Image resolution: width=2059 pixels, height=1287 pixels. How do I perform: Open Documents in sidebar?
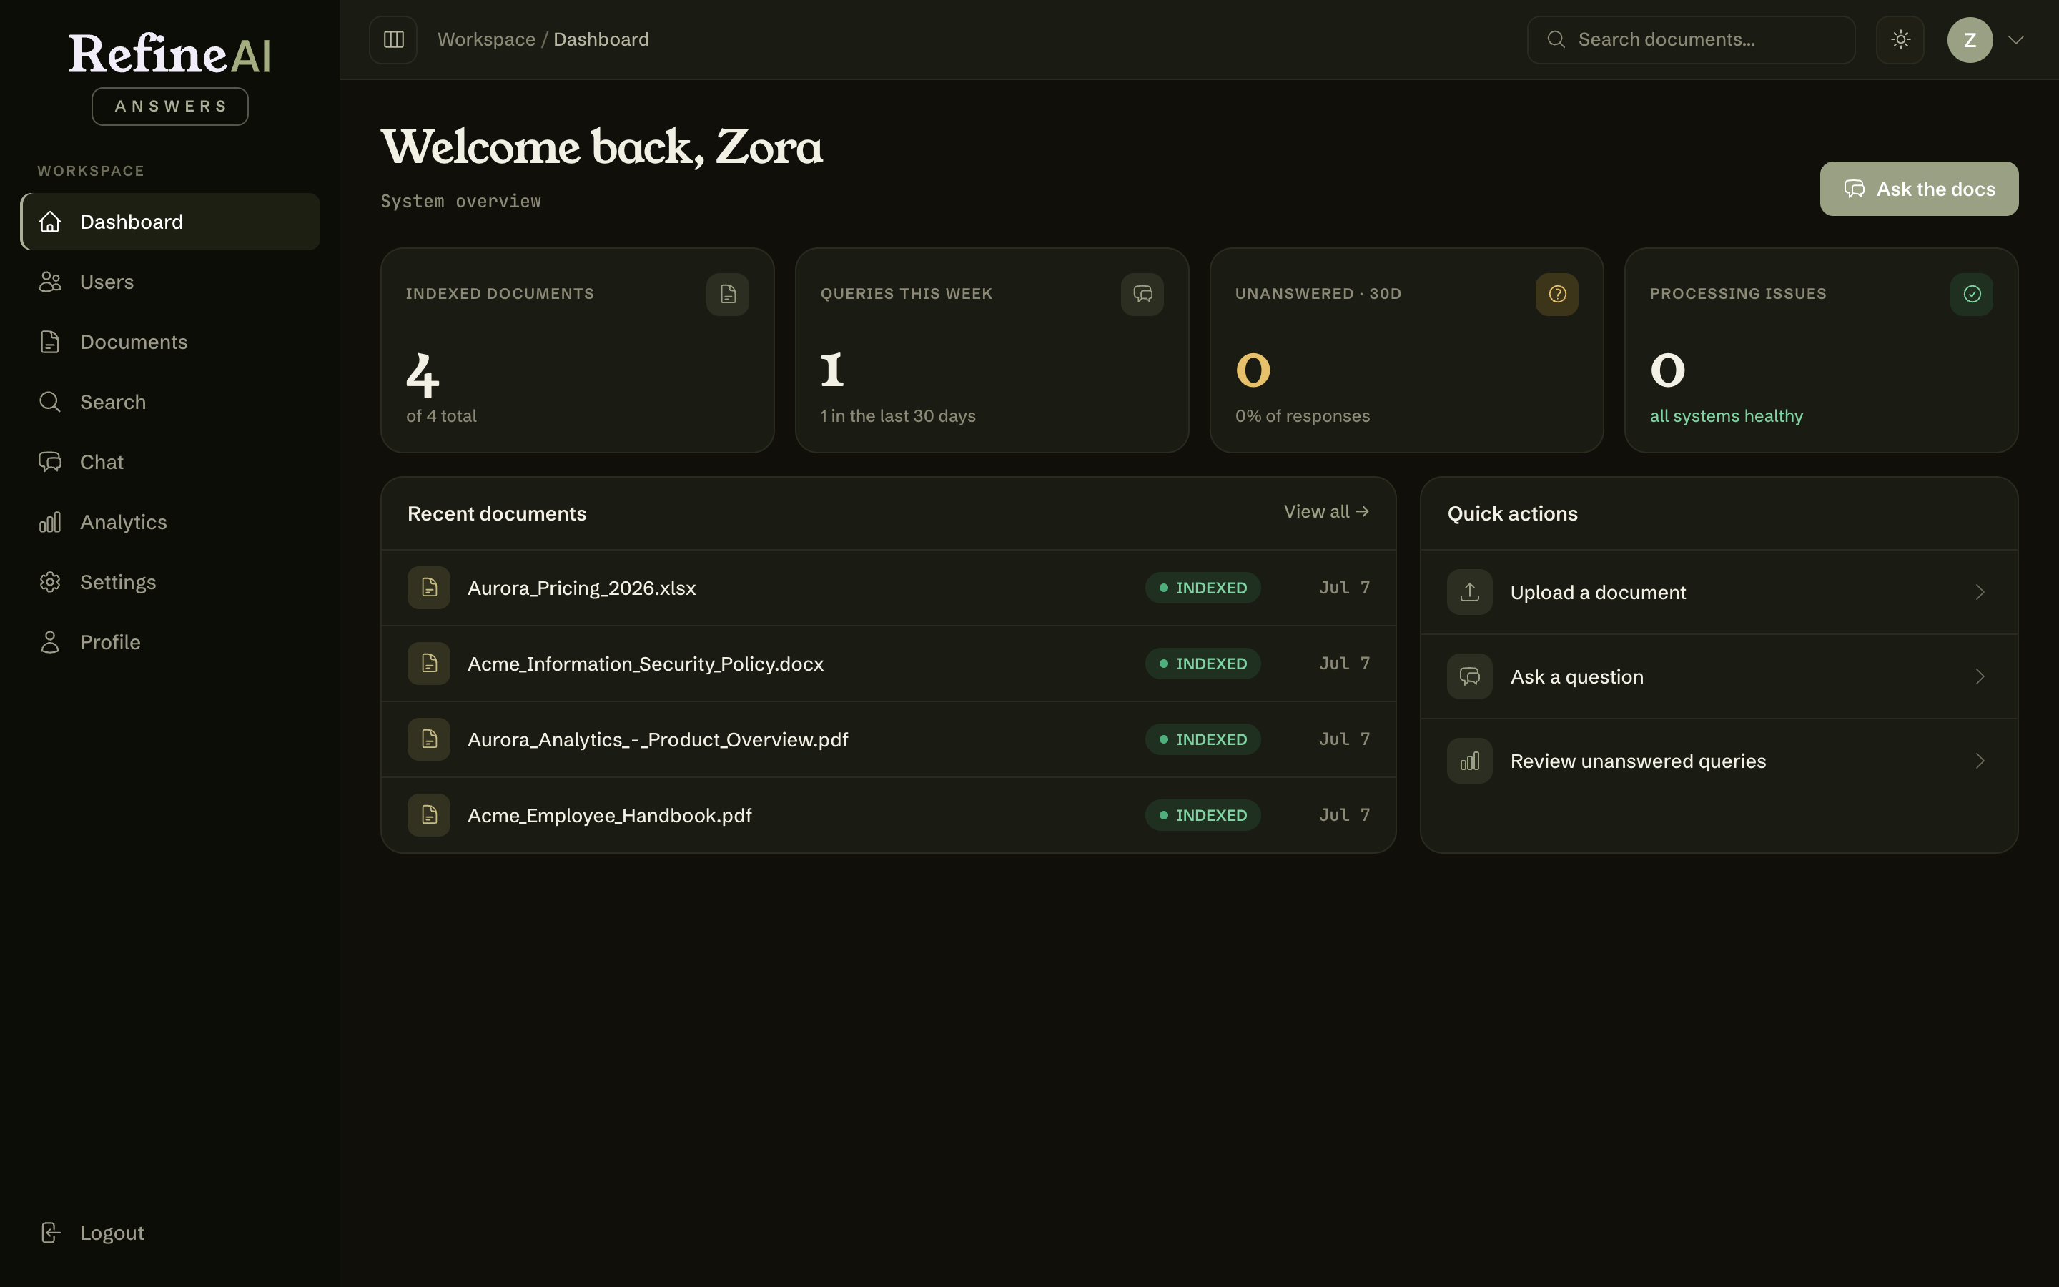point(170,342)
